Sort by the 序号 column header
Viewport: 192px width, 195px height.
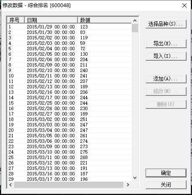(x=16, y=20)
